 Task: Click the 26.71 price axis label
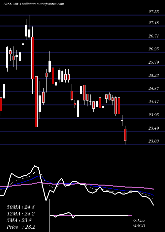coord(153,36)
